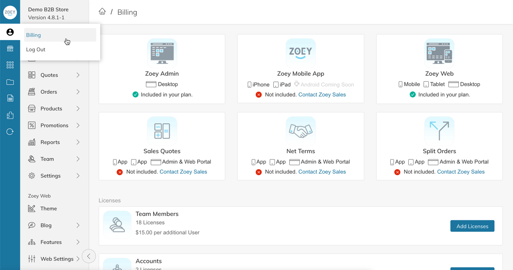Click the green check under Zoey Admin
This screenshot has width=513, height=270.
[135, 94]
